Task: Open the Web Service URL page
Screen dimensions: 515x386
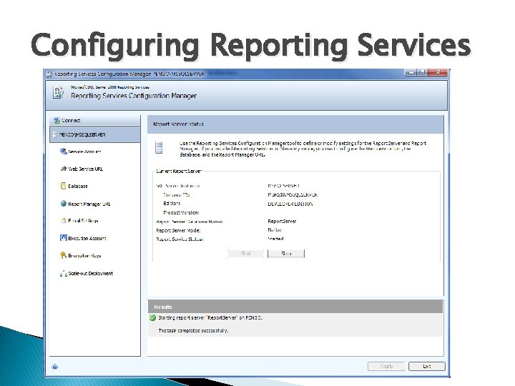Action: coord(85,169)
